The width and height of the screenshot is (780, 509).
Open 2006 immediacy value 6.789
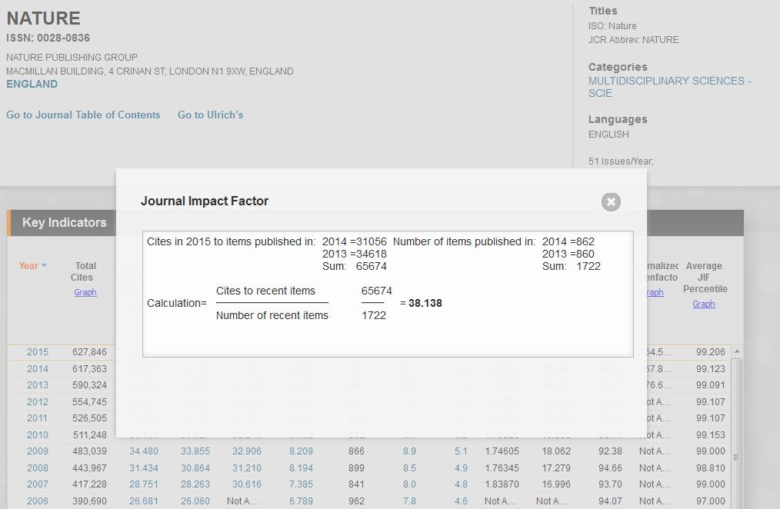301,501
